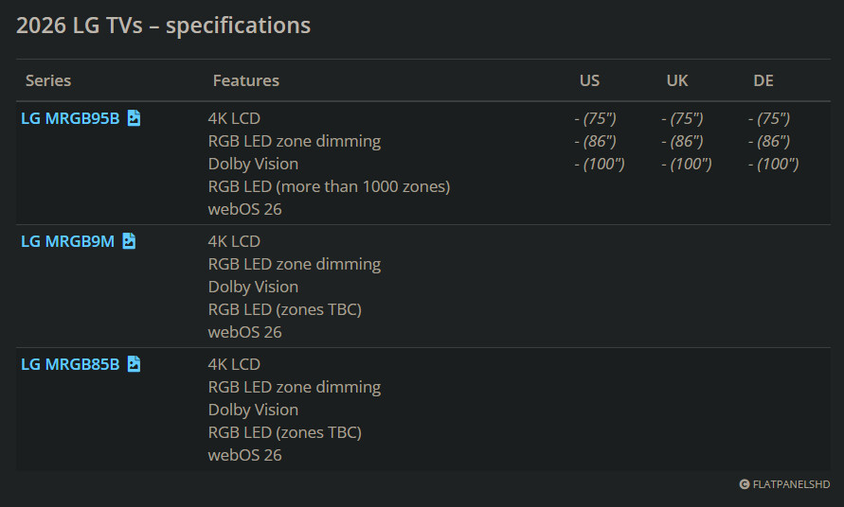Click the DE 75" size entry
Viewport: 844px width, 507px height.
pos(769,118)
